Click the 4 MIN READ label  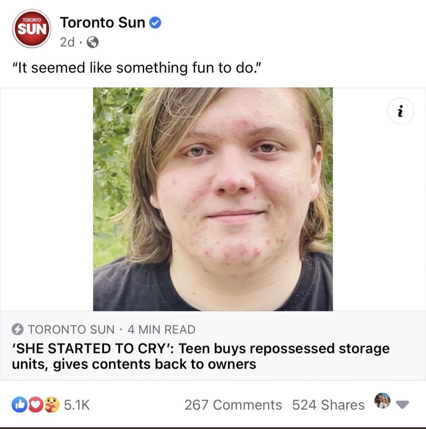[x=162, y=330]
